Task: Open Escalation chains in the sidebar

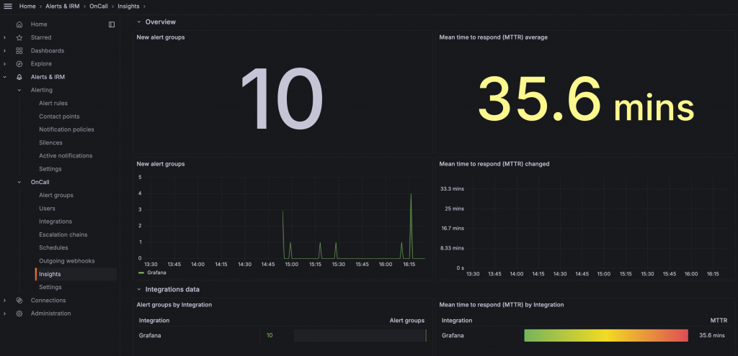Action: (63, 235)
